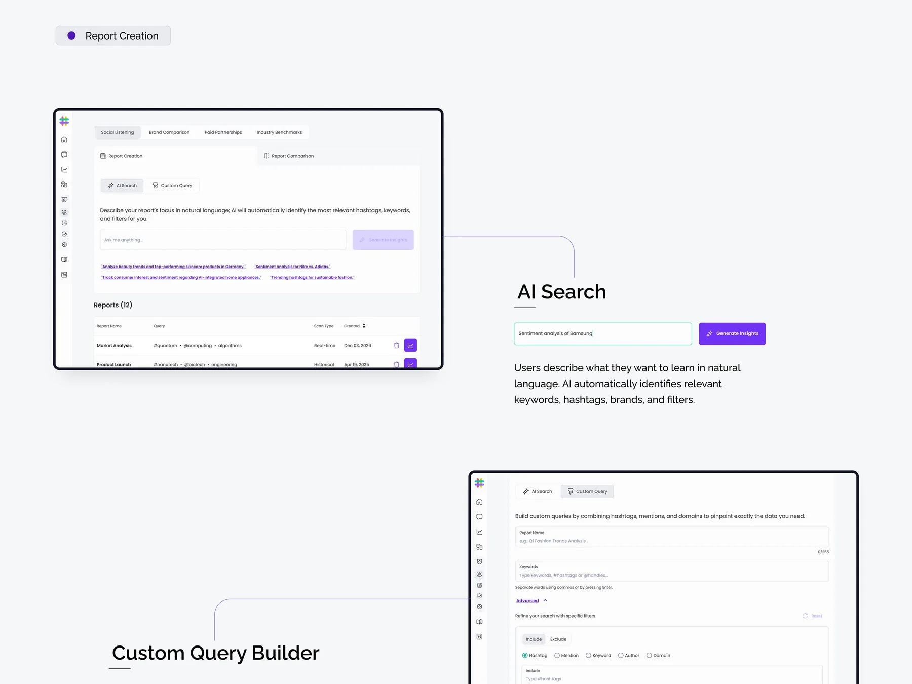Image resolution: width=912 pixels, height=684 pixels.
Task: Open the chat bubble icon in Custom Query window sidebar
Action: point(479,517)
